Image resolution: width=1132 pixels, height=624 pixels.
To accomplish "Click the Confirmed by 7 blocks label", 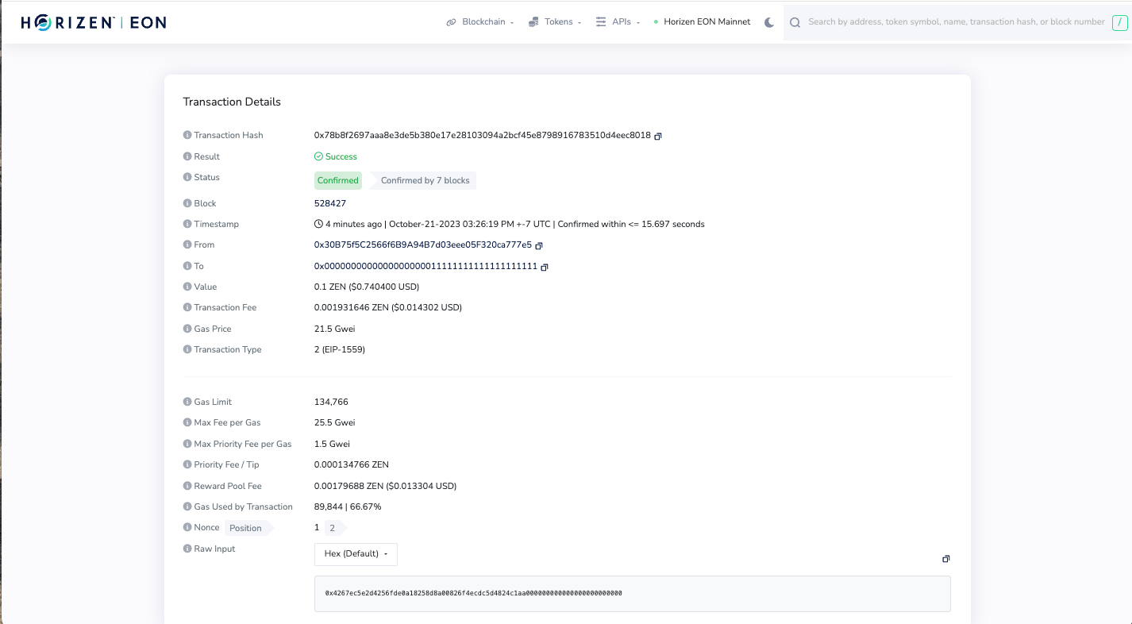I will [425, 180].
